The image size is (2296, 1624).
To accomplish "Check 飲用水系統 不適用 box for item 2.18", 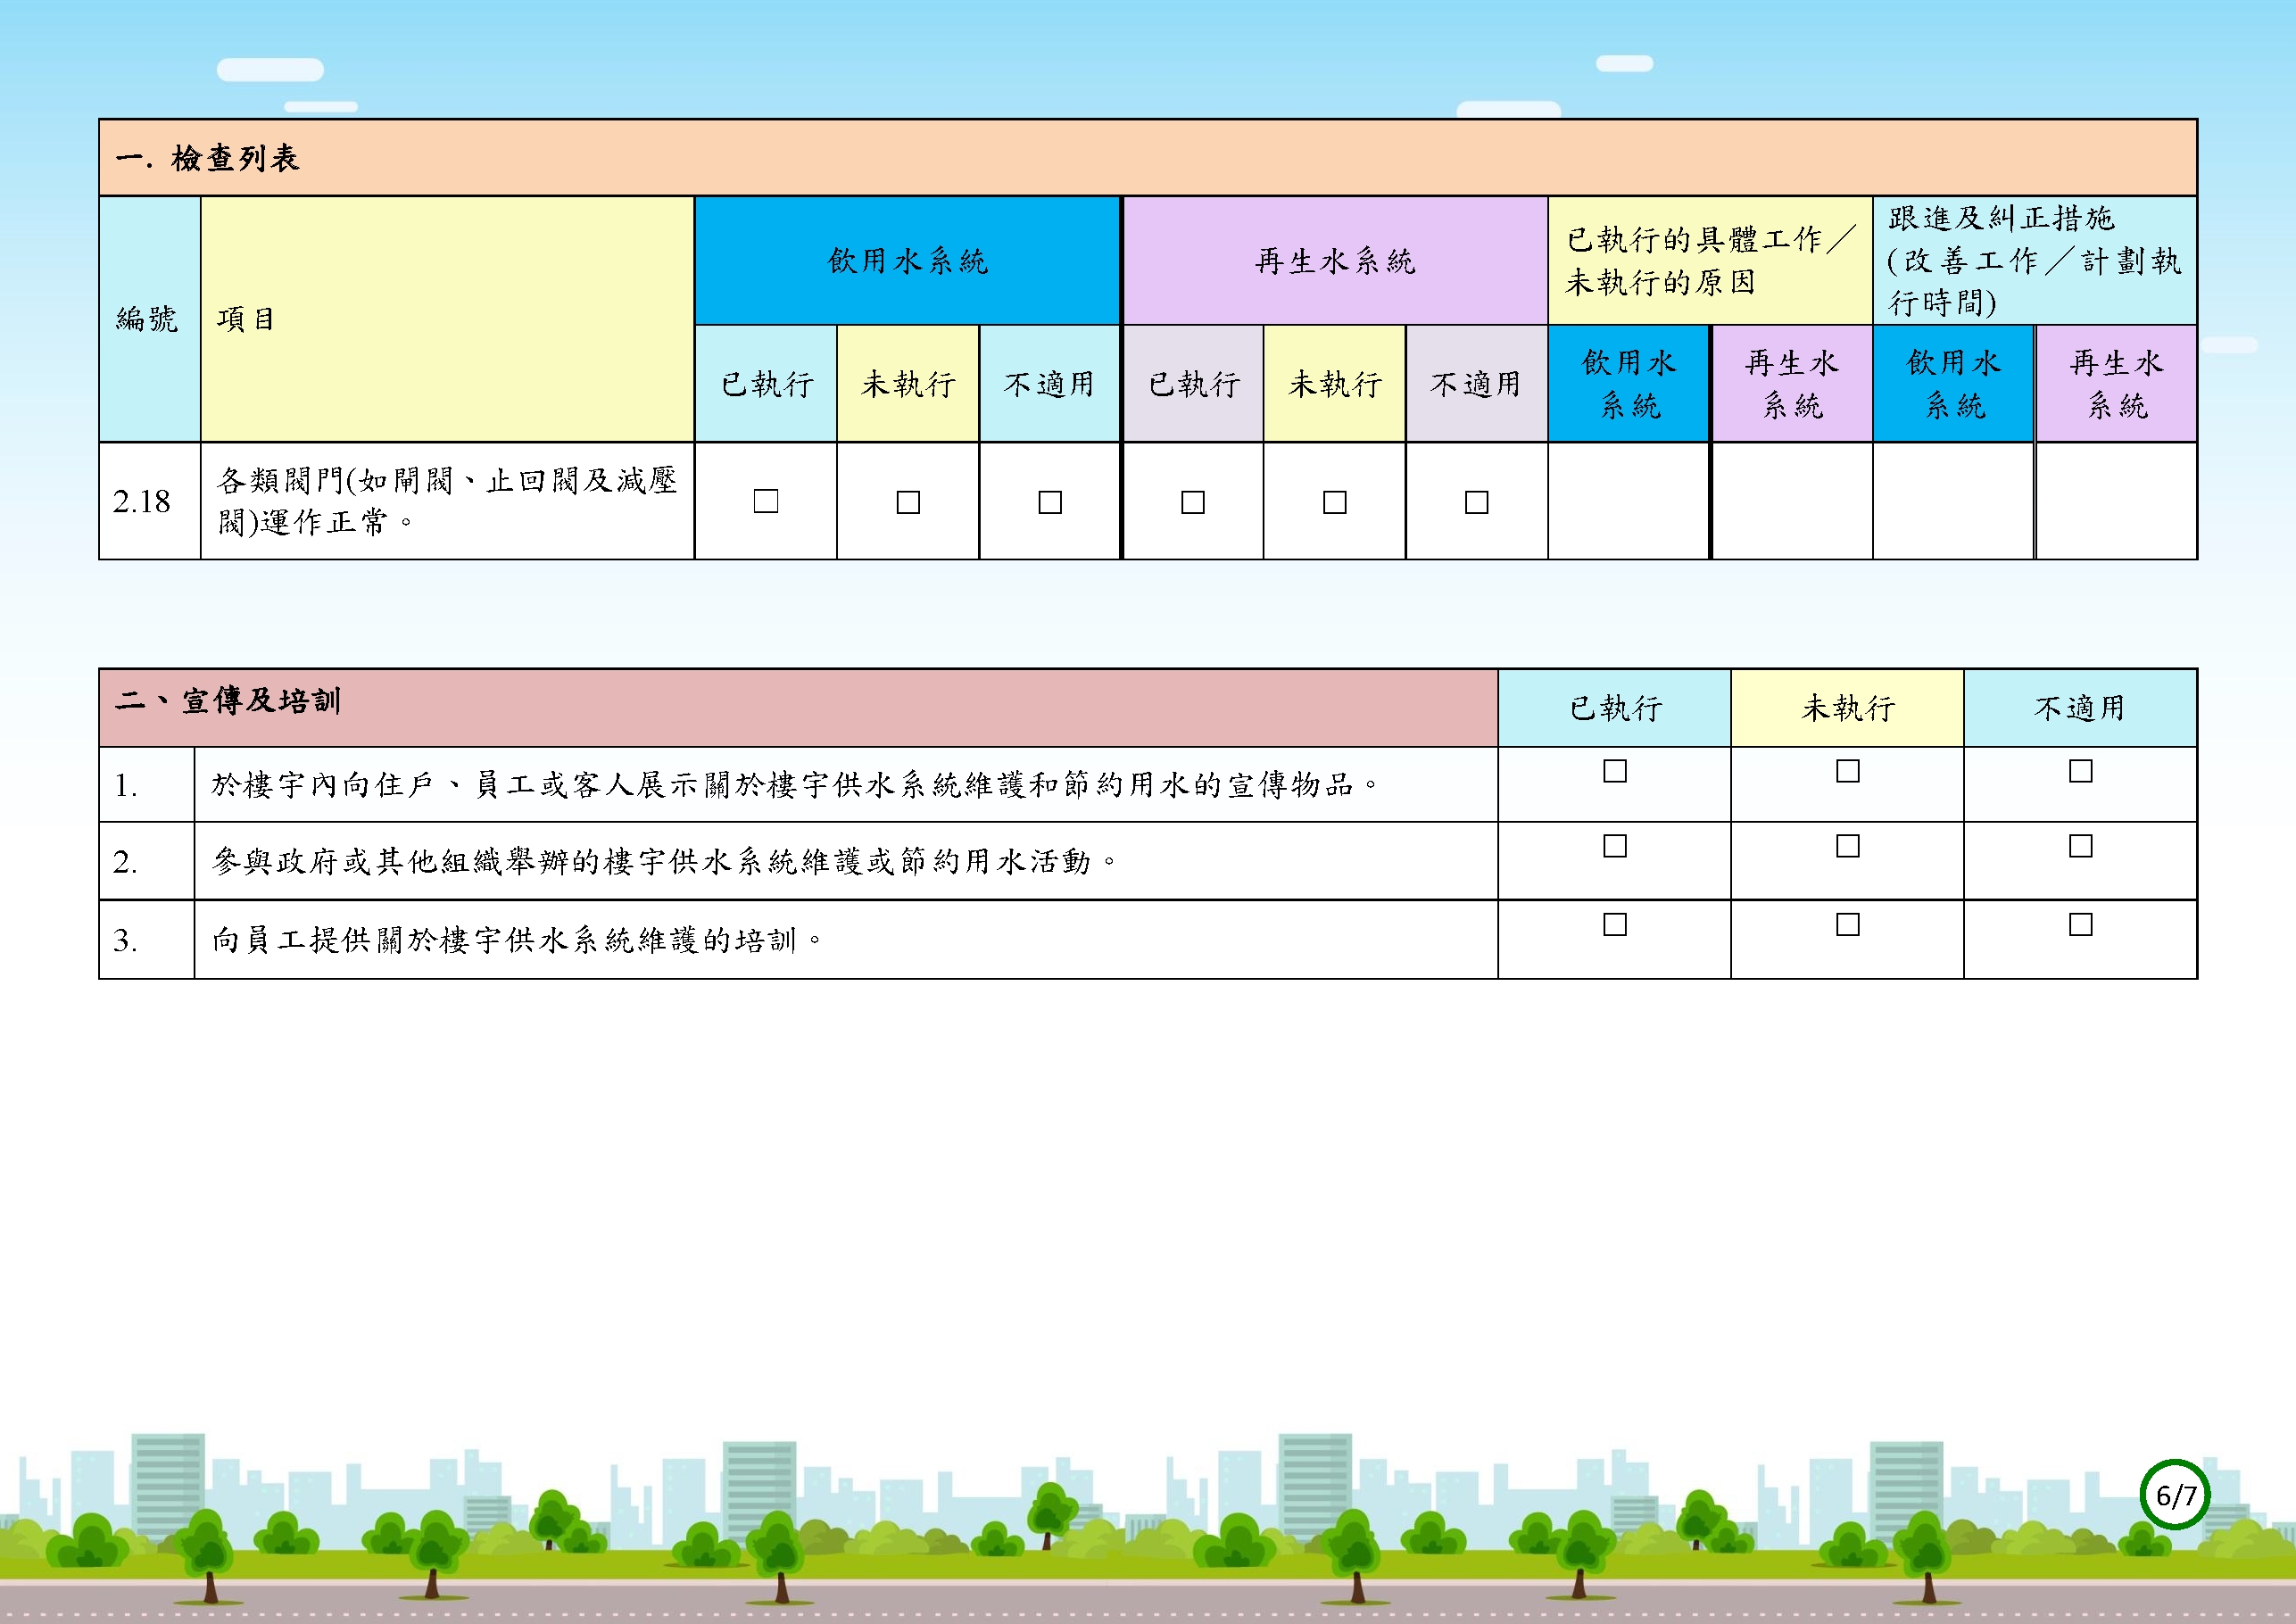I will pos(1050,502).
